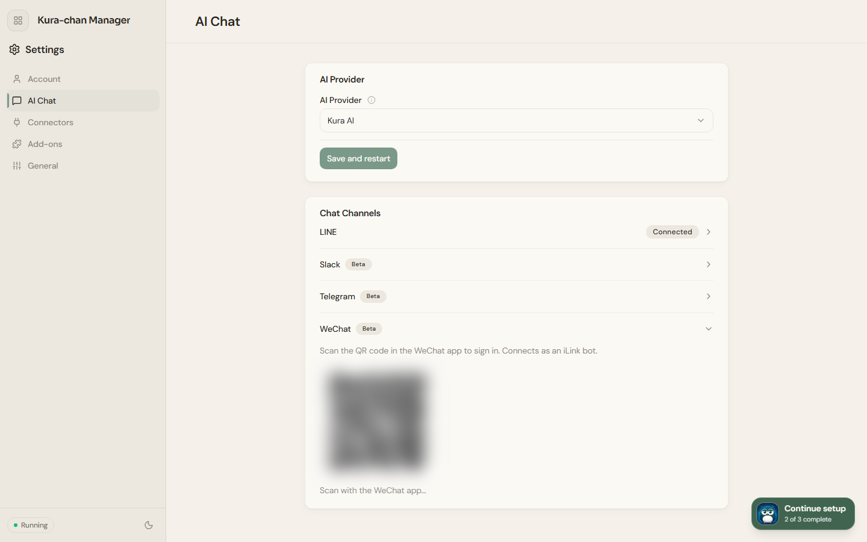Click the dropdown arrow in the AI Provider field
867x542 pixels.
pos(701,120)
